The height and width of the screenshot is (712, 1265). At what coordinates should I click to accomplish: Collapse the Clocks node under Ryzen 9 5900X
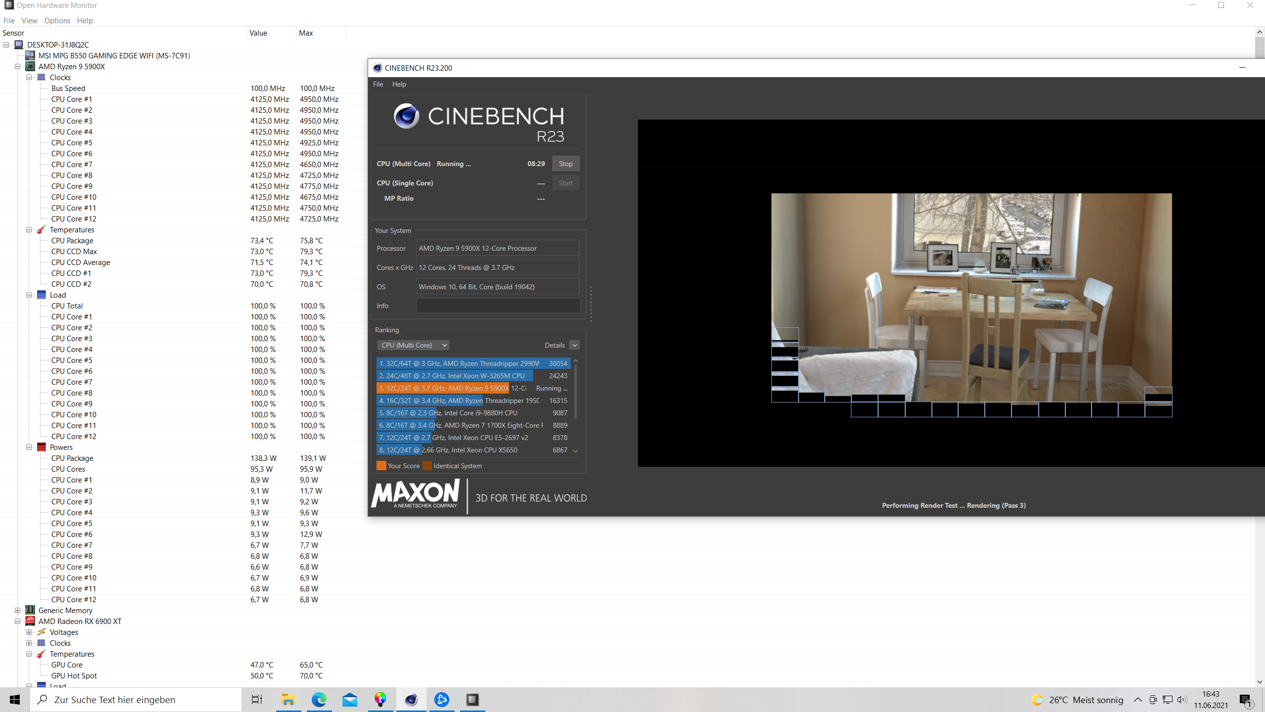pyautogui.click(x=29, y=77)
